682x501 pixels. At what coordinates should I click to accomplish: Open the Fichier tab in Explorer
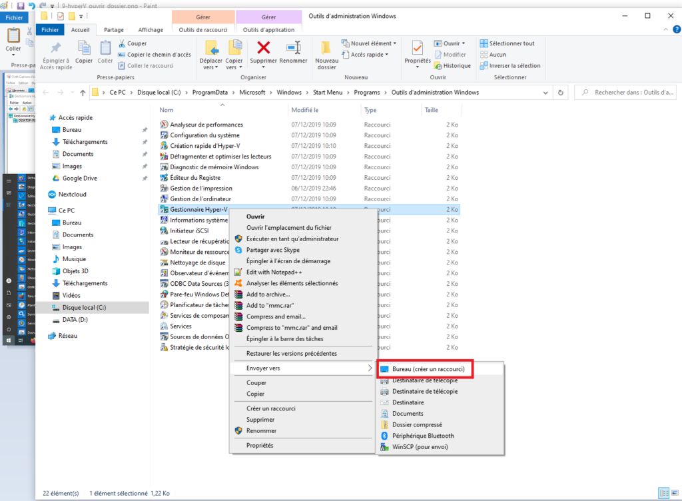(50, 30)
